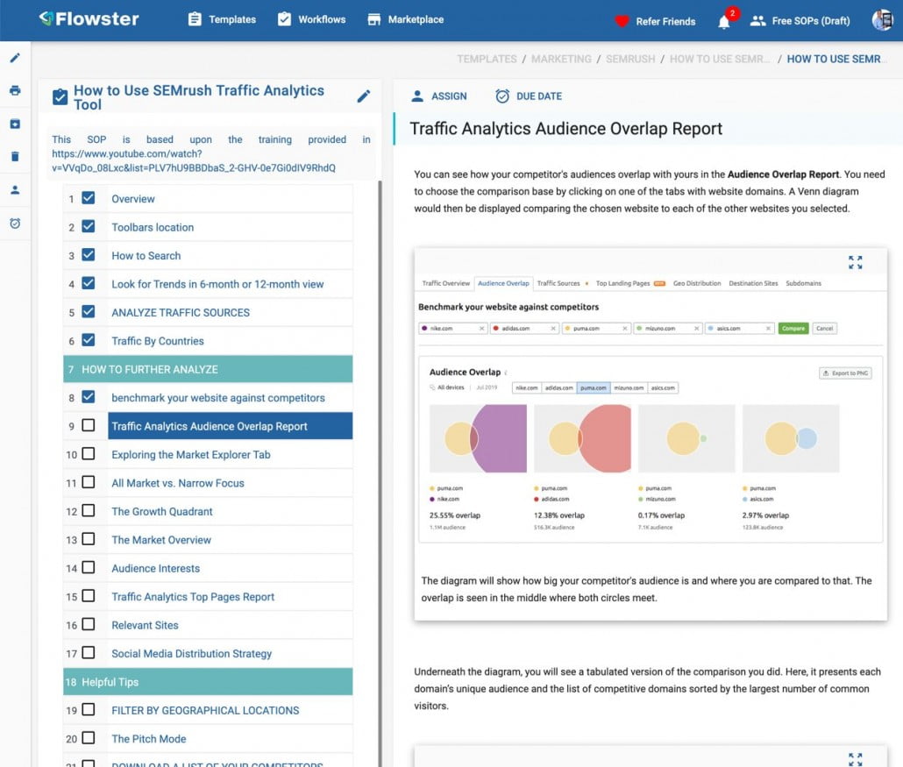Open step Audience Interests
The height and width of the screenshot is (767, 903).
tap(155, 568)
